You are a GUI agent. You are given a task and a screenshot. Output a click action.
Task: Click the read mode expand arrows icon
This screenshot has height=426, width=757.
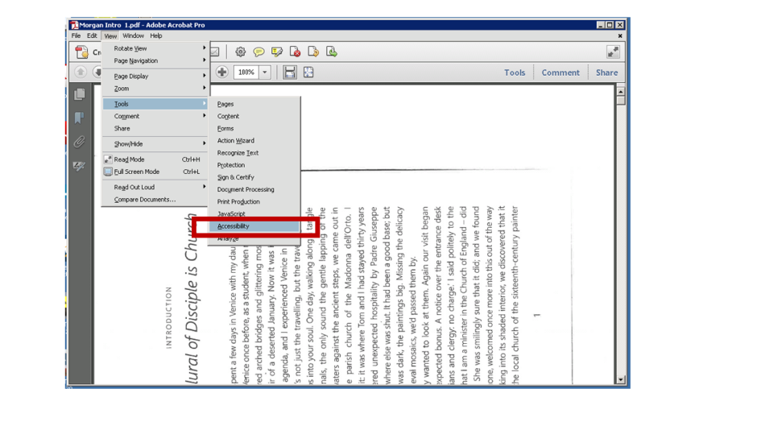click(613, 52)
